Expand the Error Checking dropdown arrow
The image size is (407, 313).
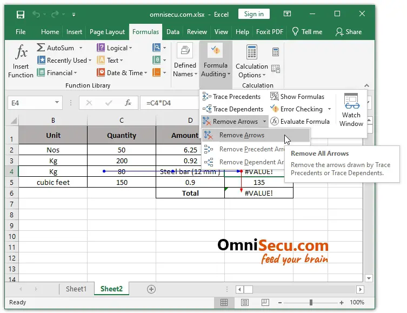(x=329, y=109)
